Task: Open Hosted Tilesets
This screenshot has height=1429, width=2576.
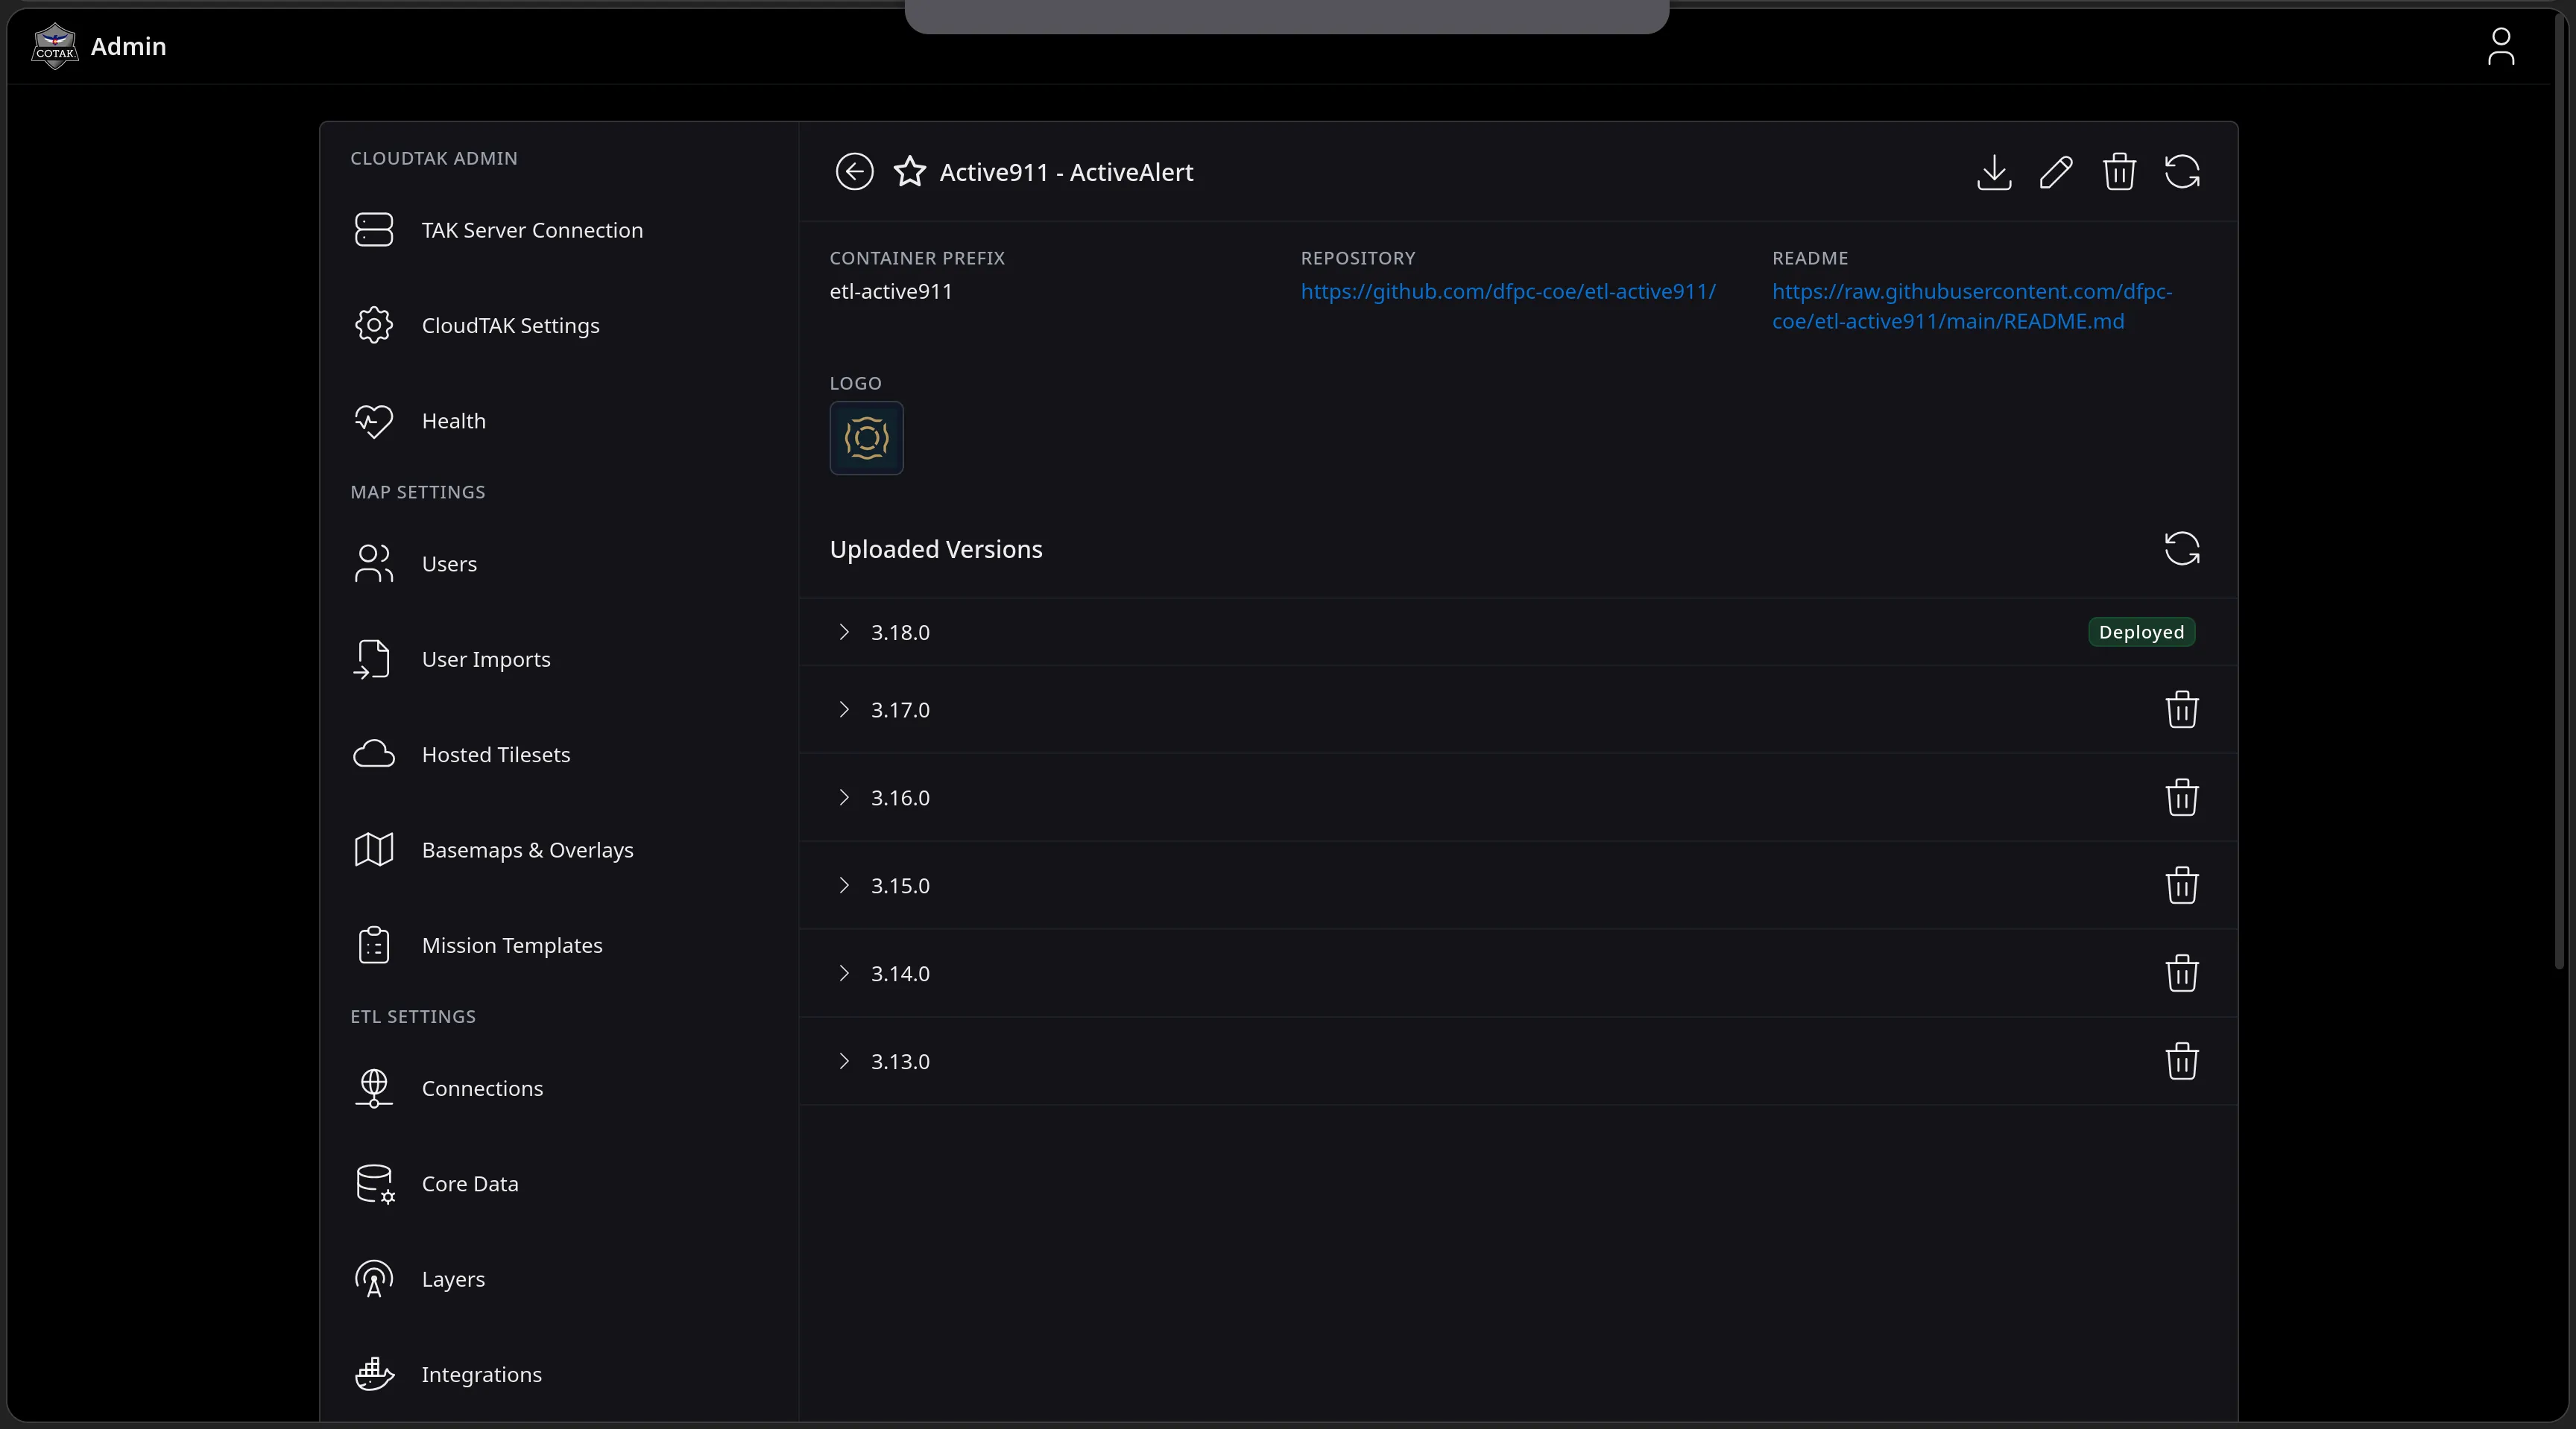Action: (x=559, y=755)
